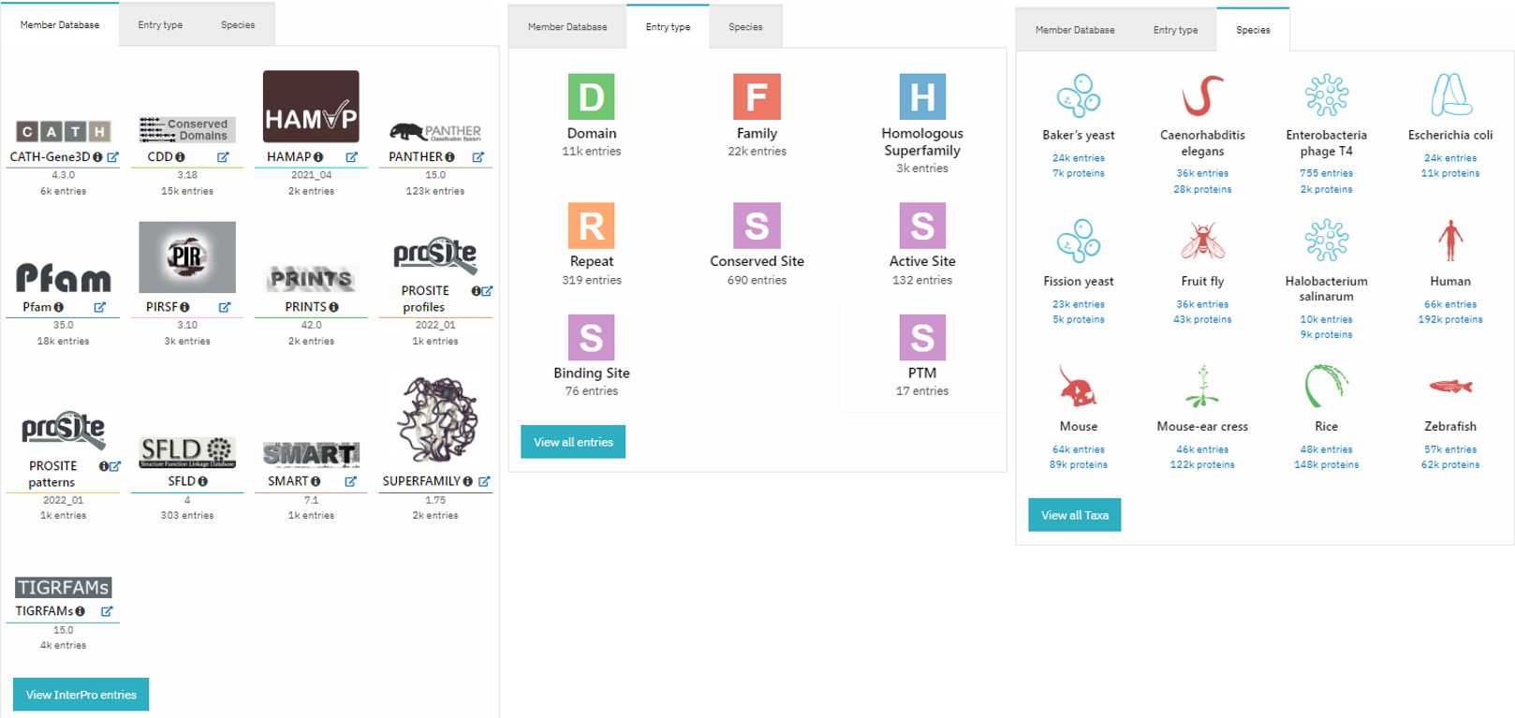Open Human 66k entries link
The height and width of the screenshot is (718, 1515).
coord(1450,304)
